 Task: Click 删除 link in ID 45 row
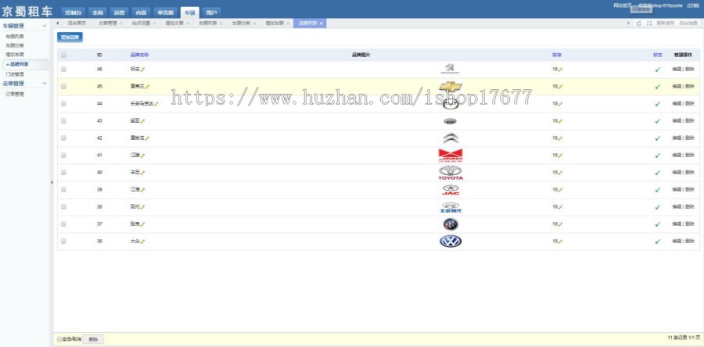tap(690, 87)
